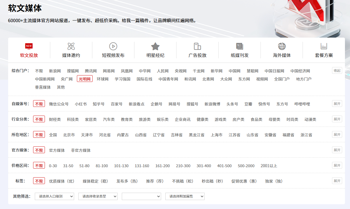Open the 套餐方案 package icon

click(x=324, y=46)
